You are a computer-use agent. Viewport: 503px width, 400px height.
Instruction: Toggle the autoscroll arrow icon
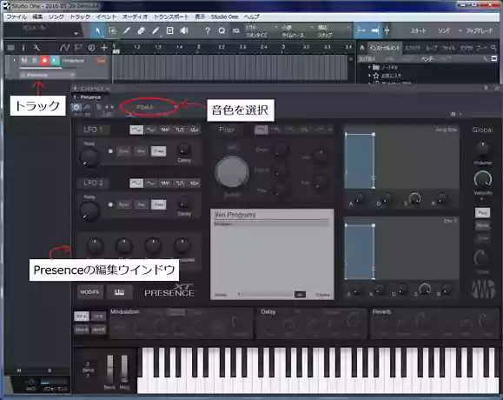(374, 30)
